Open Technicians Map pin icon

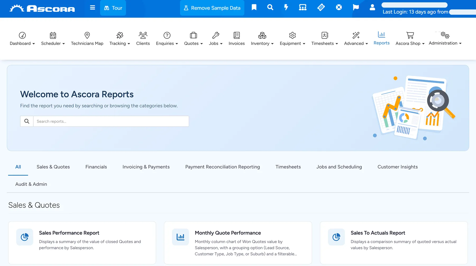click(x=87, y=35)
